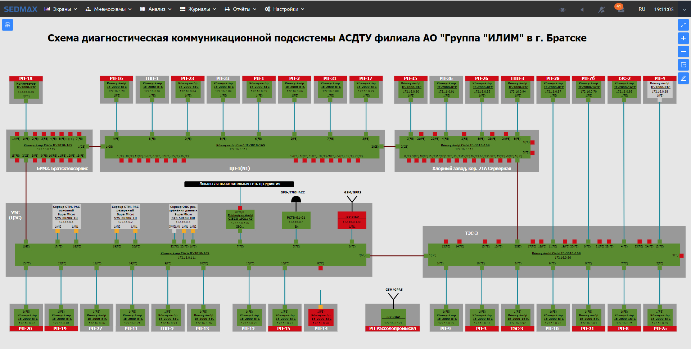Click the fullscreen expand icon
The width and height of the screenshot is (691, 349).
coord(683,25)
